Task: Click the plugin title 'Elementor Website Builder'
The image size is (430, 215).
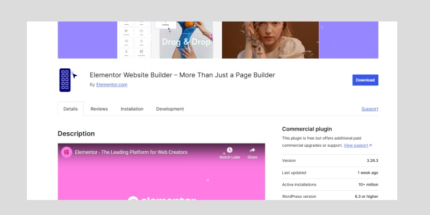Action: [x=182, y=75]
